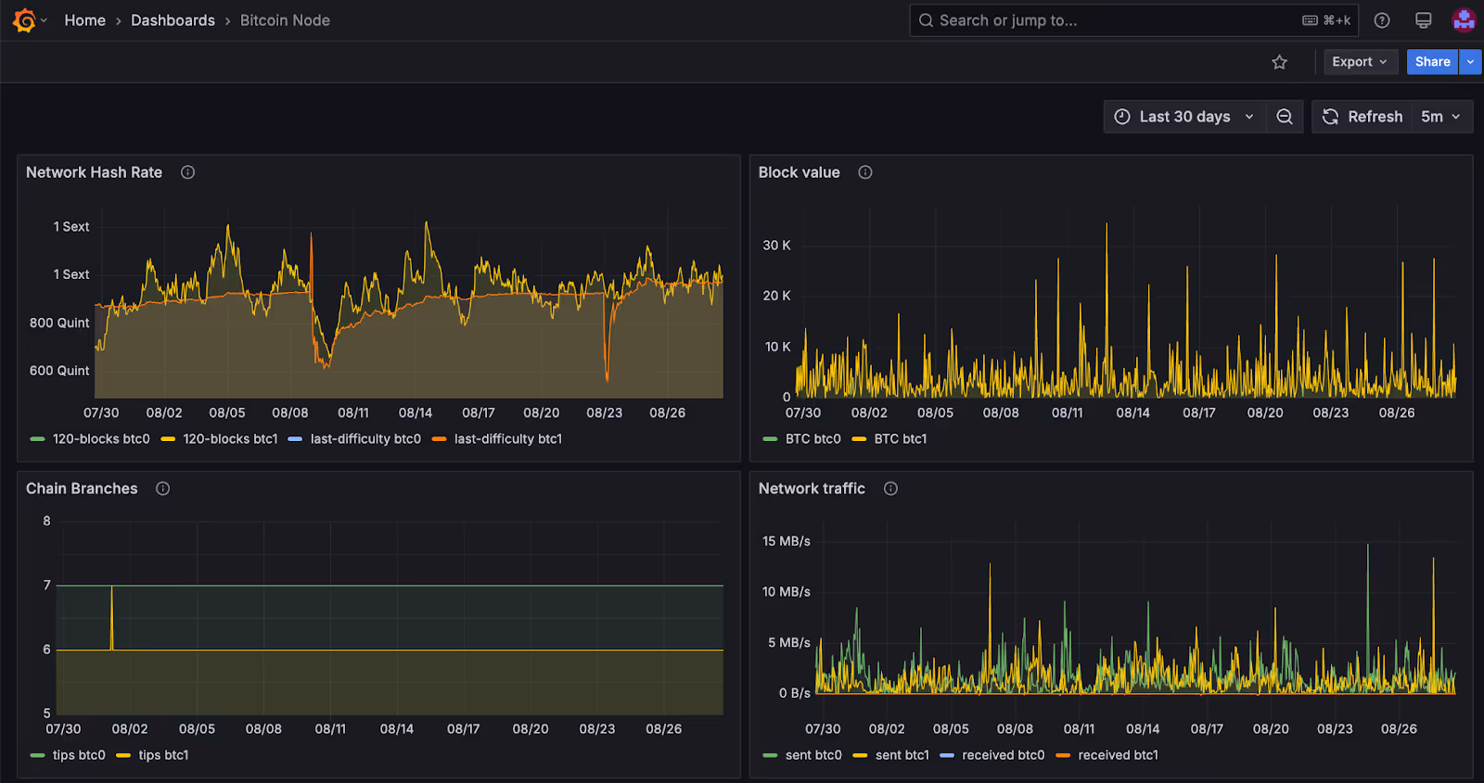Click the Share button
1484x783 pixels.
coord(1432,62)
